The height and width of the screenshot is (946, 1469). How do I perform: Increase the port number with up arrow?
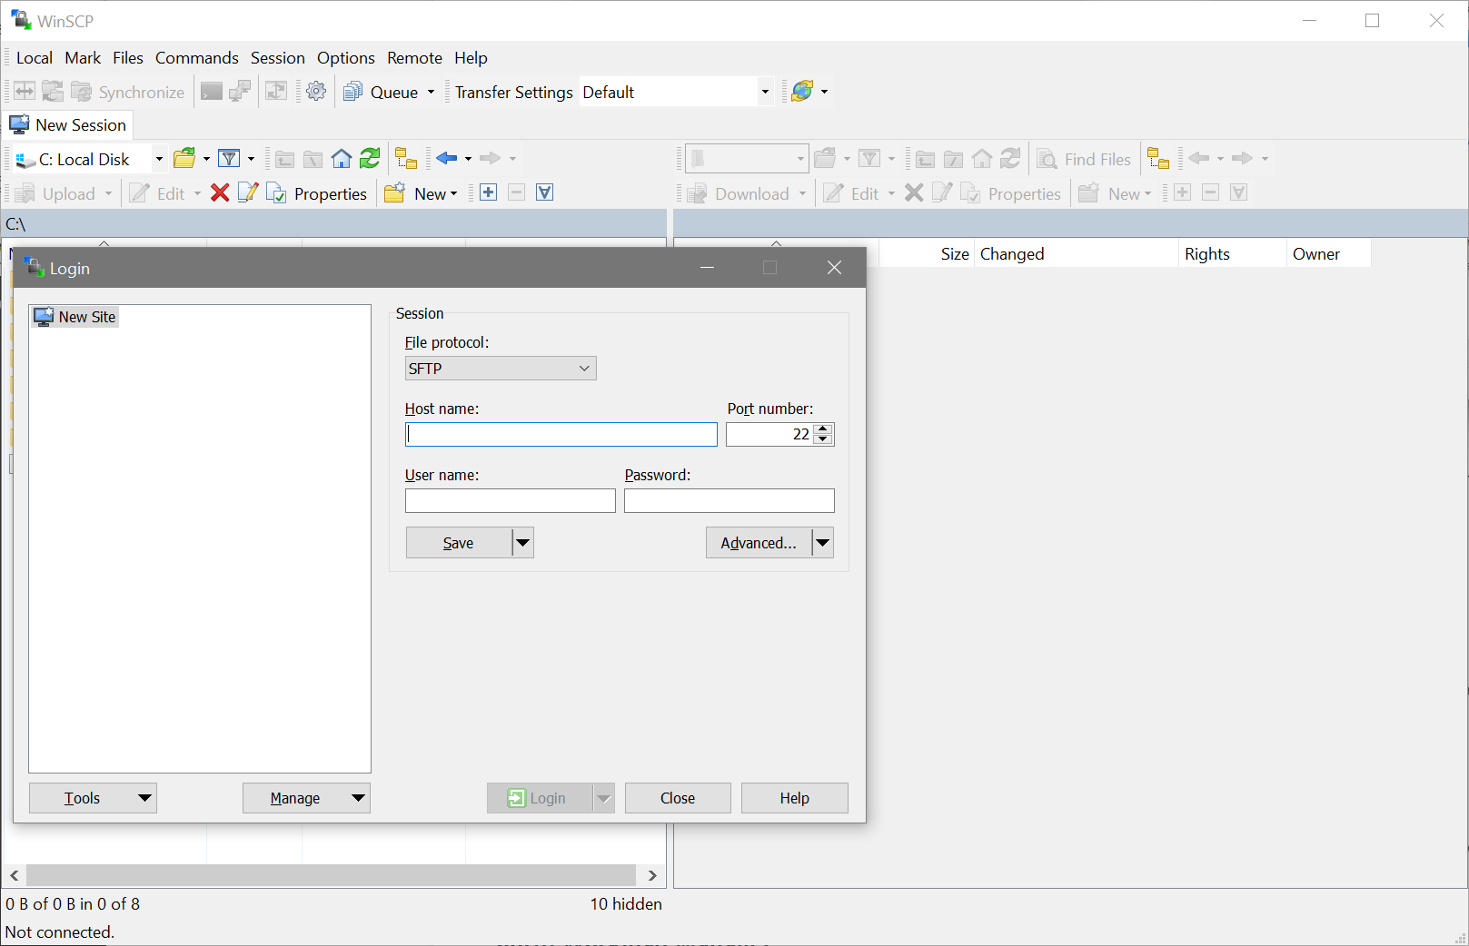click(823, 429)
